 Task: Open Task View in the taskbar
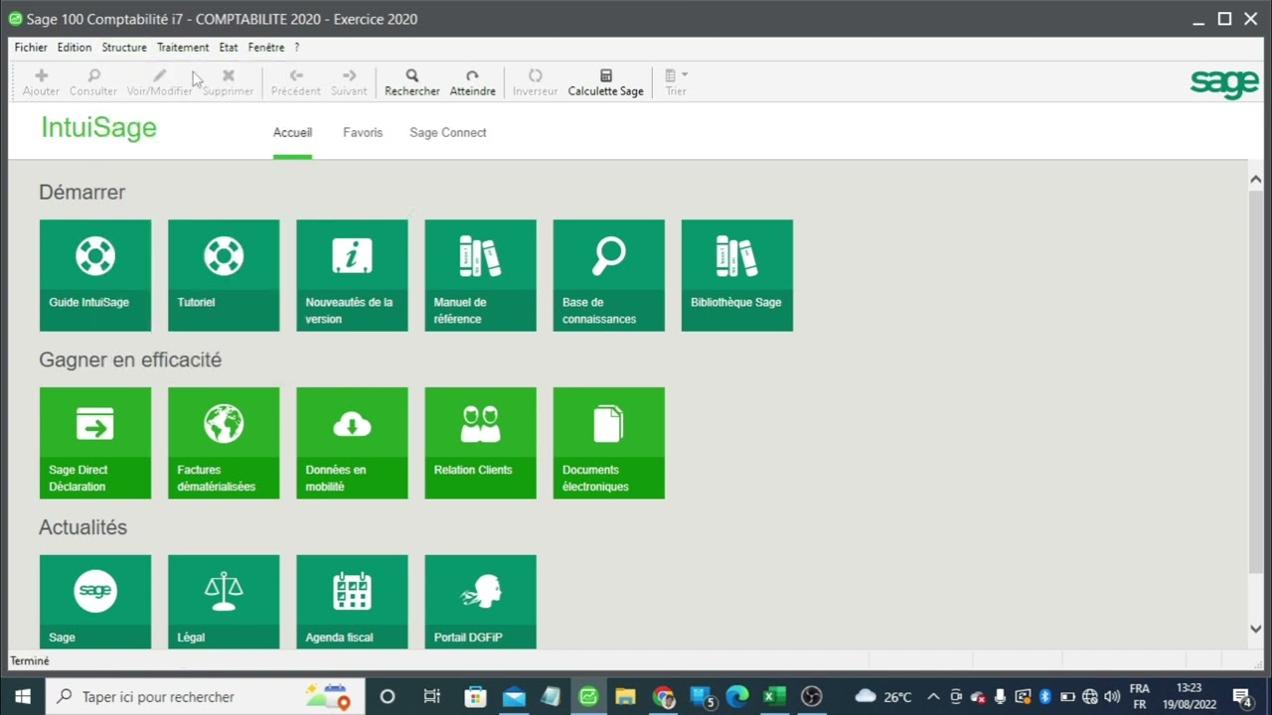(431, 697)
